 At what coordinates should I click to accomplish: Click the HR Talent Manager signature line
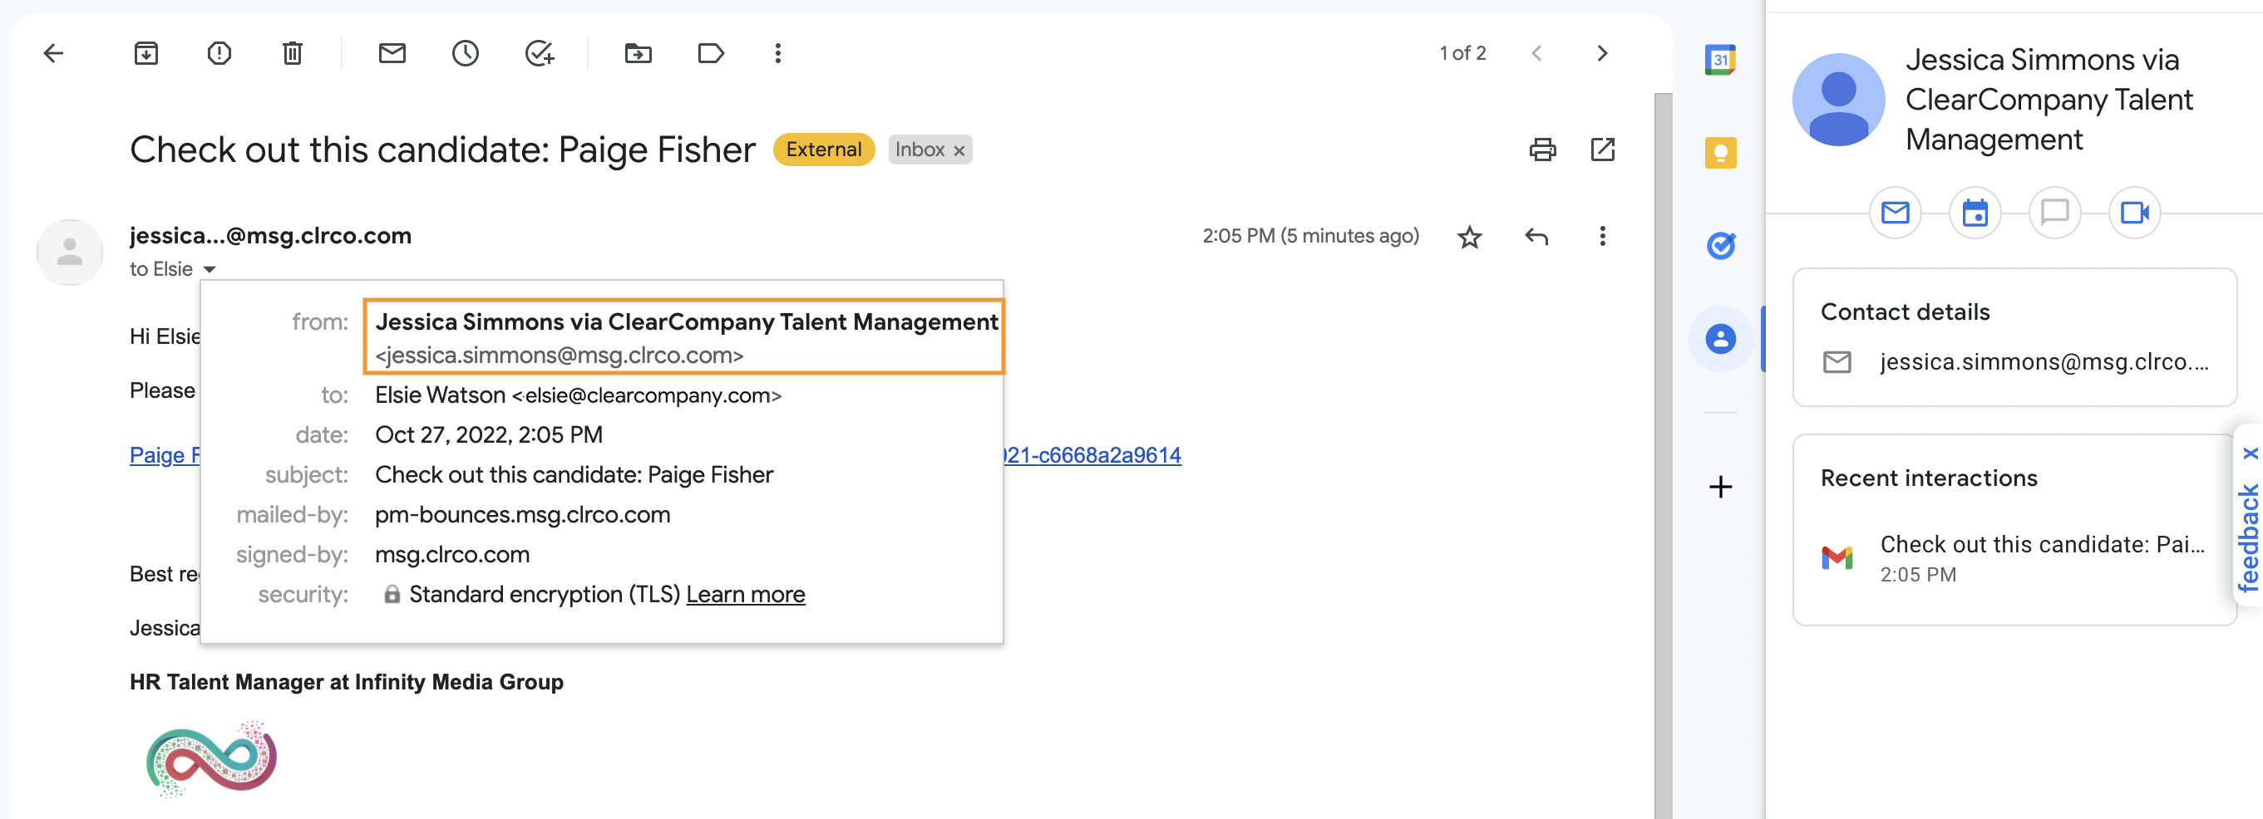[x=346, y=682]
